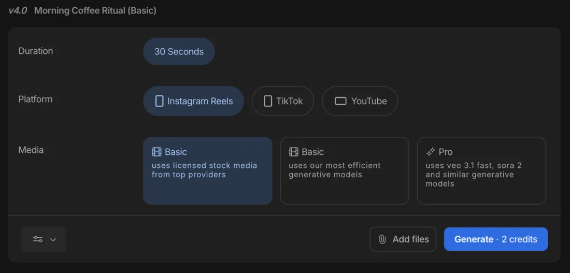Select Basic licensed stock media card

(x=208, y=170)
